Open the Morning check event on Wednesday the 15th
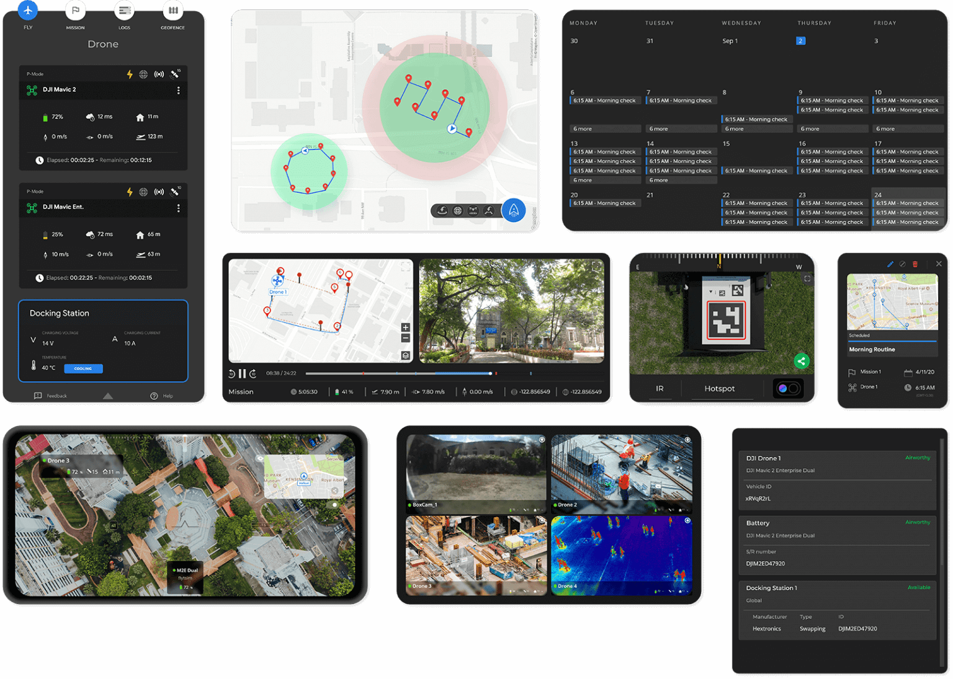 (x=757, y=171)
